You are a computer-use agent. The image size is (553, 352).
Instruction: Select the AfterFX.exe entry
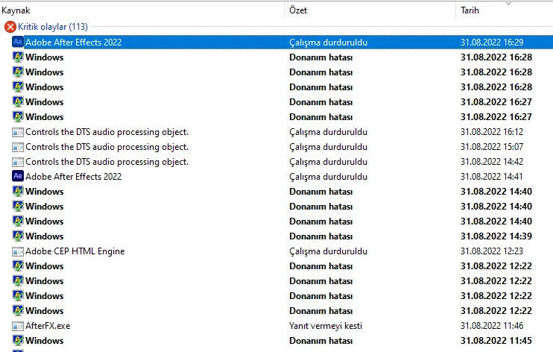[x=48, y=326]
